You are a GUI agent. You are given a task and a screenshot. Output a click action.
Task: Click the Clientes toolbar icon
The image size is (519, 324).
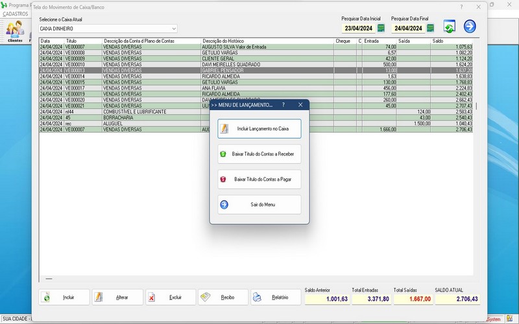click(14, 31)
